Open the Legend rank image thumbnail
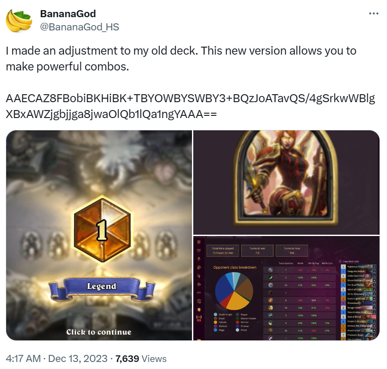The image size is (387, 369). 99,235
